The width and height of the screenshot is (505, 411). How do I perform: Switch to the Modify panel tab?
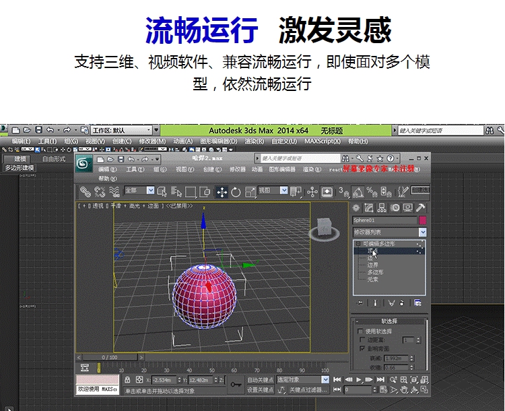369,208
